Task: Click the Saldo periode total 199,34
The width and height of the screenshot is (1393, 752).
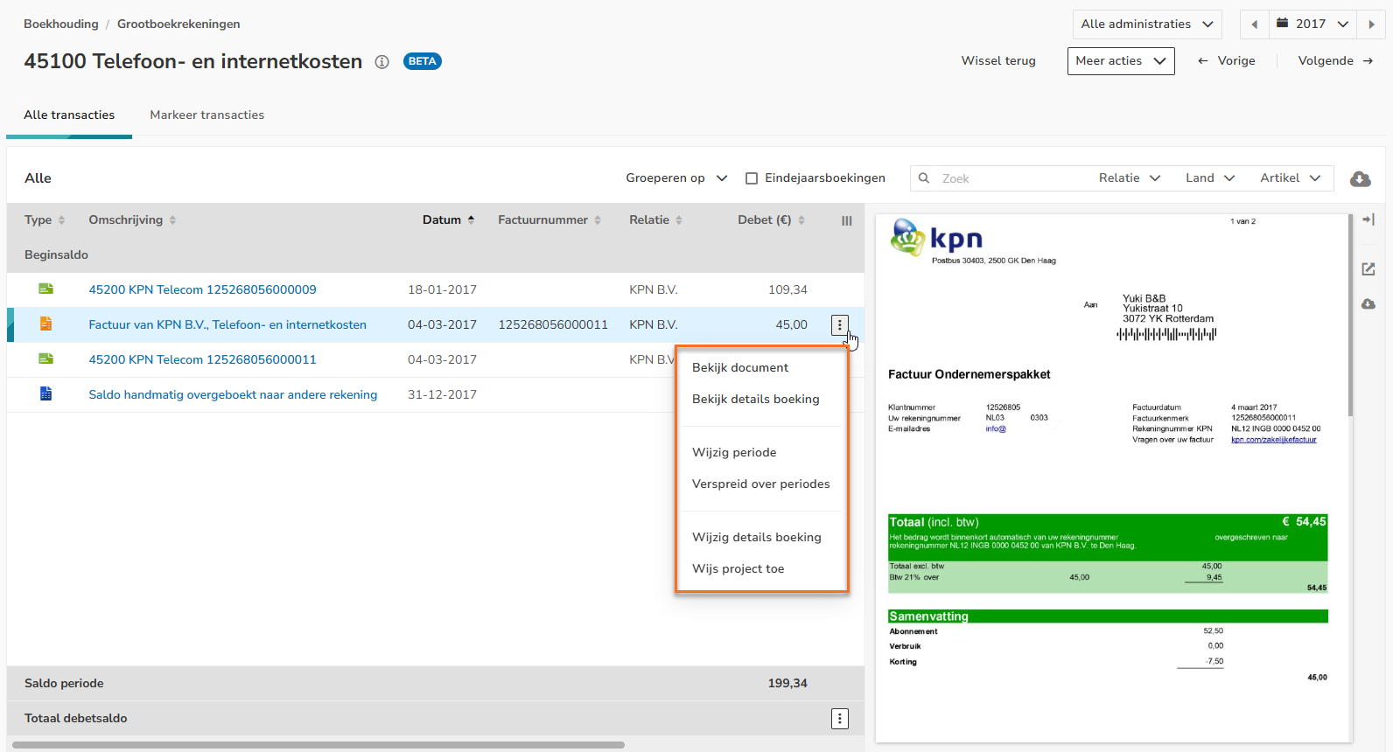Action: 787,684
